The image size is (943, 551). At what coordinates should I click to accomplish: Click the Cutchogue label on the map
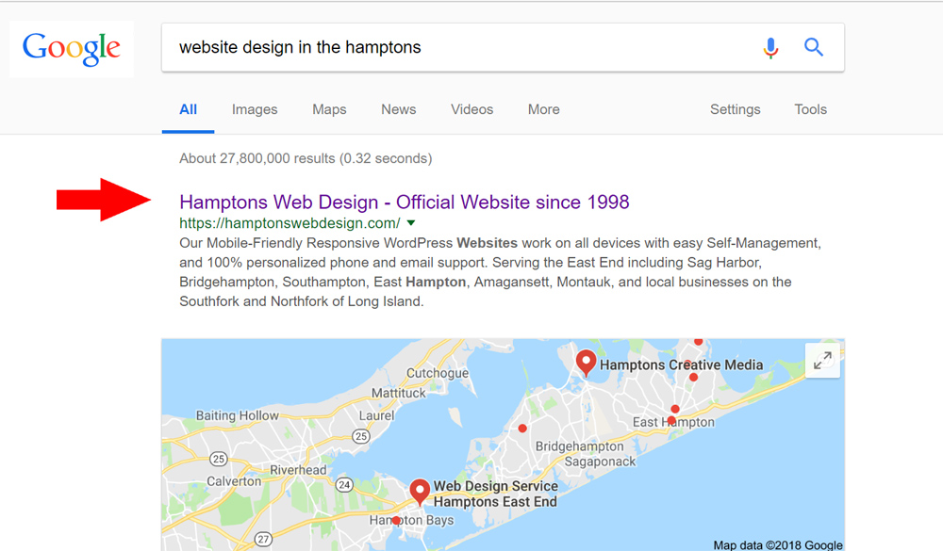click(438, 373)
